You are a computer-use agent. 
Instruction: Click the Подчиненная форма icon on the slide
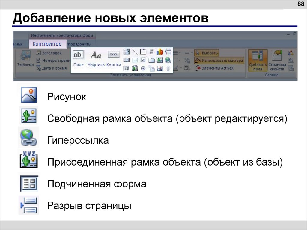point(29,184)
